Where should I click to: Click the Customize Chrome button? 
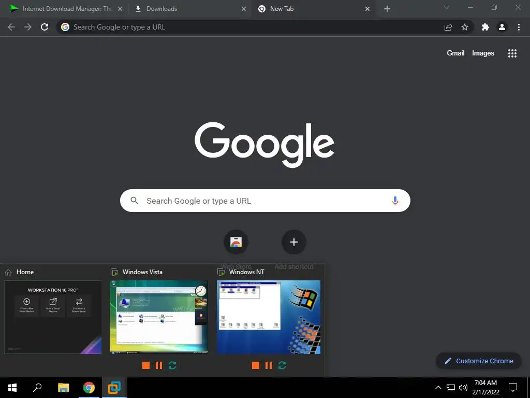(x=479, y=361)
